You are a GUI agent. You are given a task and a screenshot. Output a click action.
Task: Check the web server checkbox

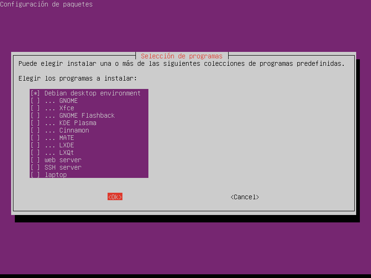tap(35, 160)
